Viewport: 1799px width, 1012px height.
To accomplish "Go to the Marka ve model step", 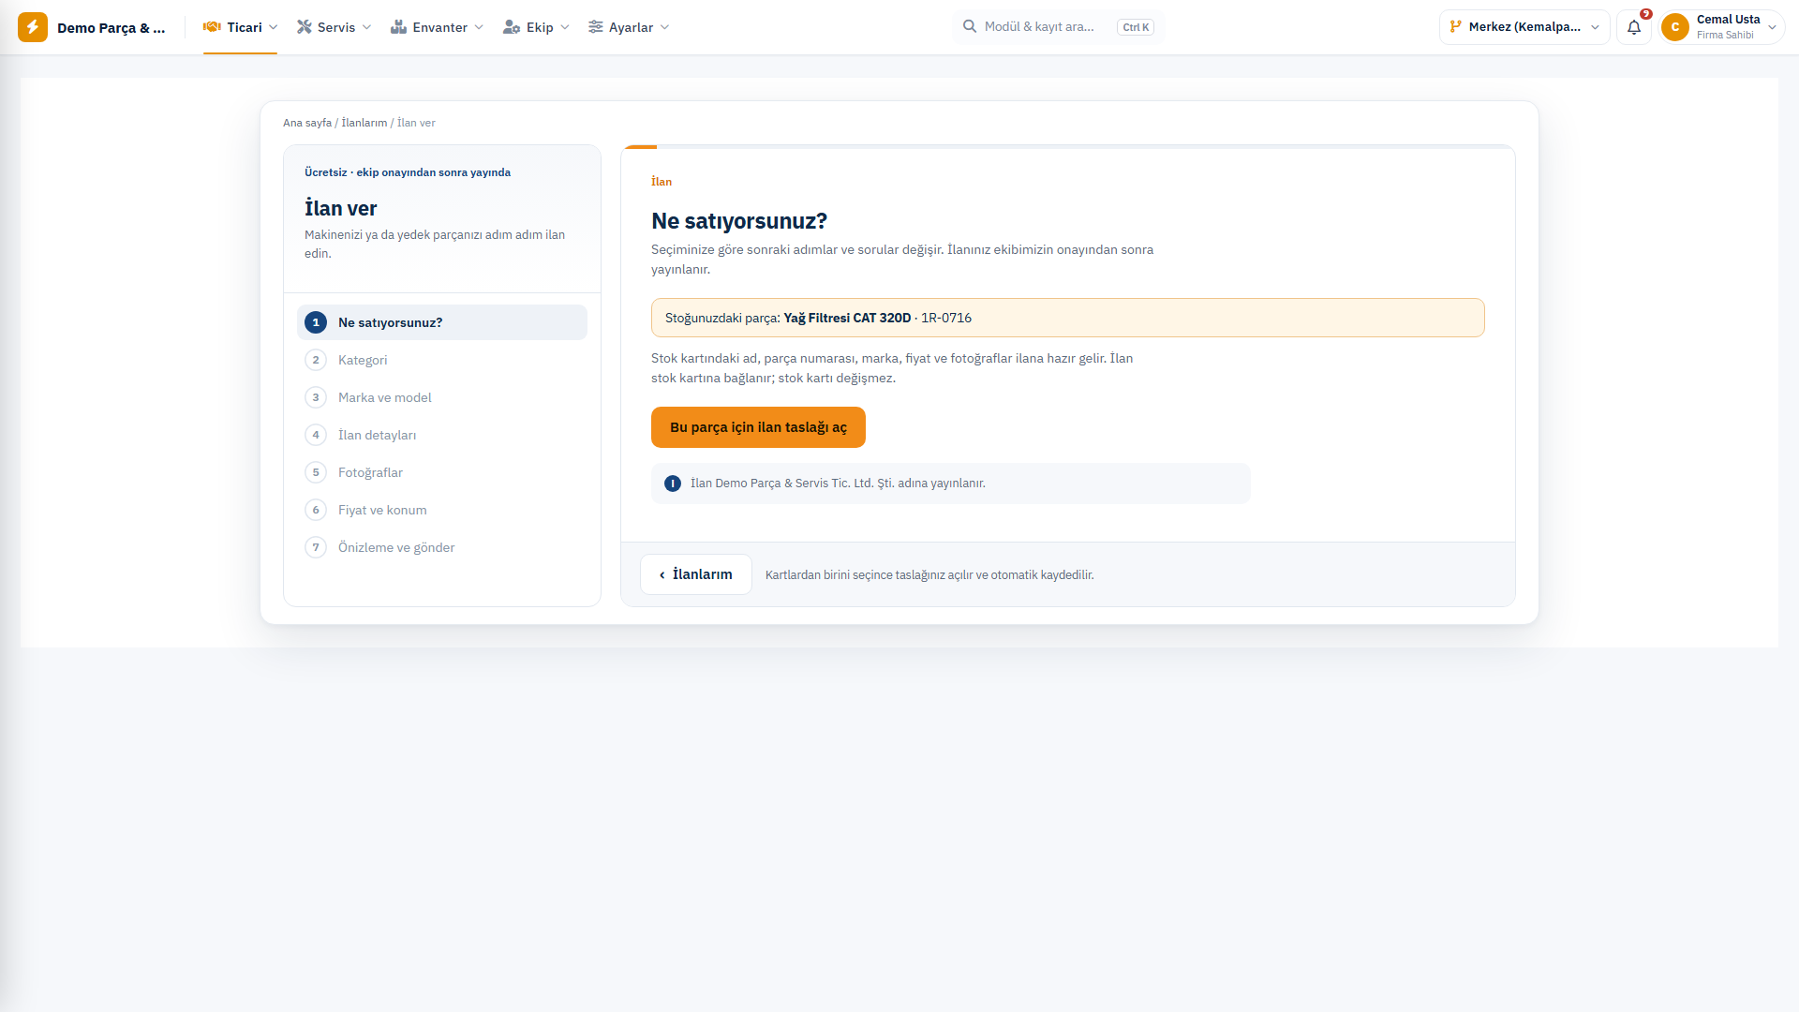I will coord(442,397).
